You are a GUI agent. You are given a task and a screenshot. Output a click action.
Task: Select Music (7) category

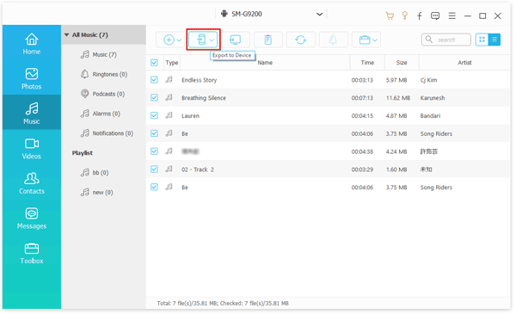click(104, 55)
